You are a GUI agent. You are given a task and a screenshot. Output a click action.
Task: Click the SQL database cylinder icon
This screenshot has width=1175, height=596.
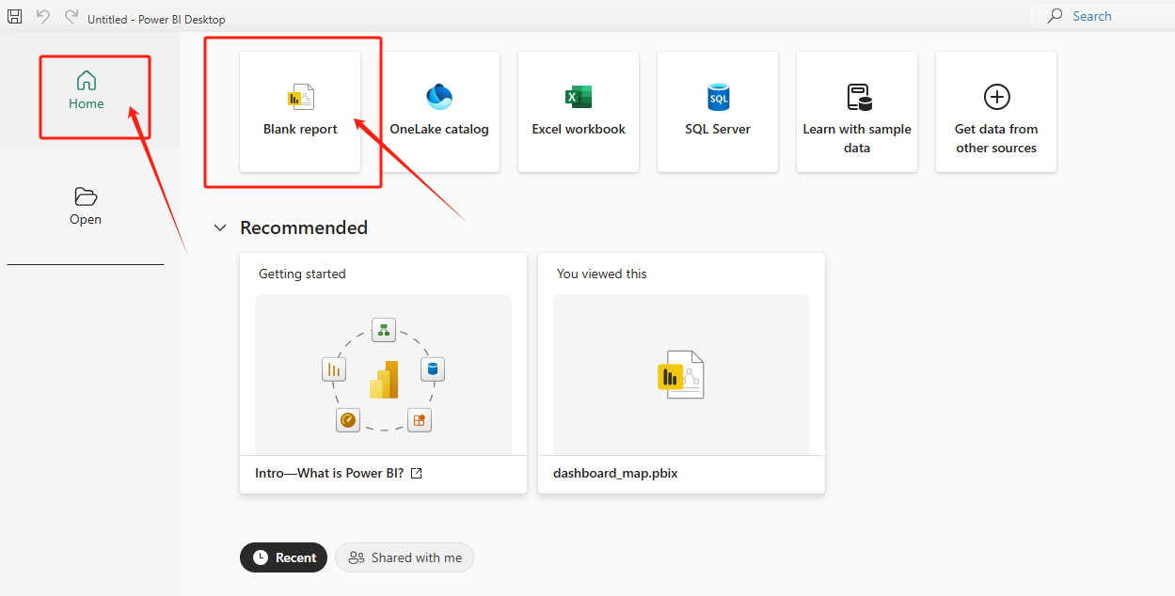pyautogui.click(x=718, y=96)
